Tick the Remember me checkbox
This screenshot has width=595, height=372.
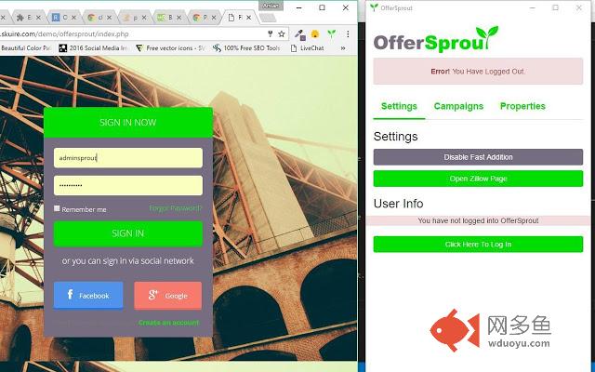click(58, 209)
